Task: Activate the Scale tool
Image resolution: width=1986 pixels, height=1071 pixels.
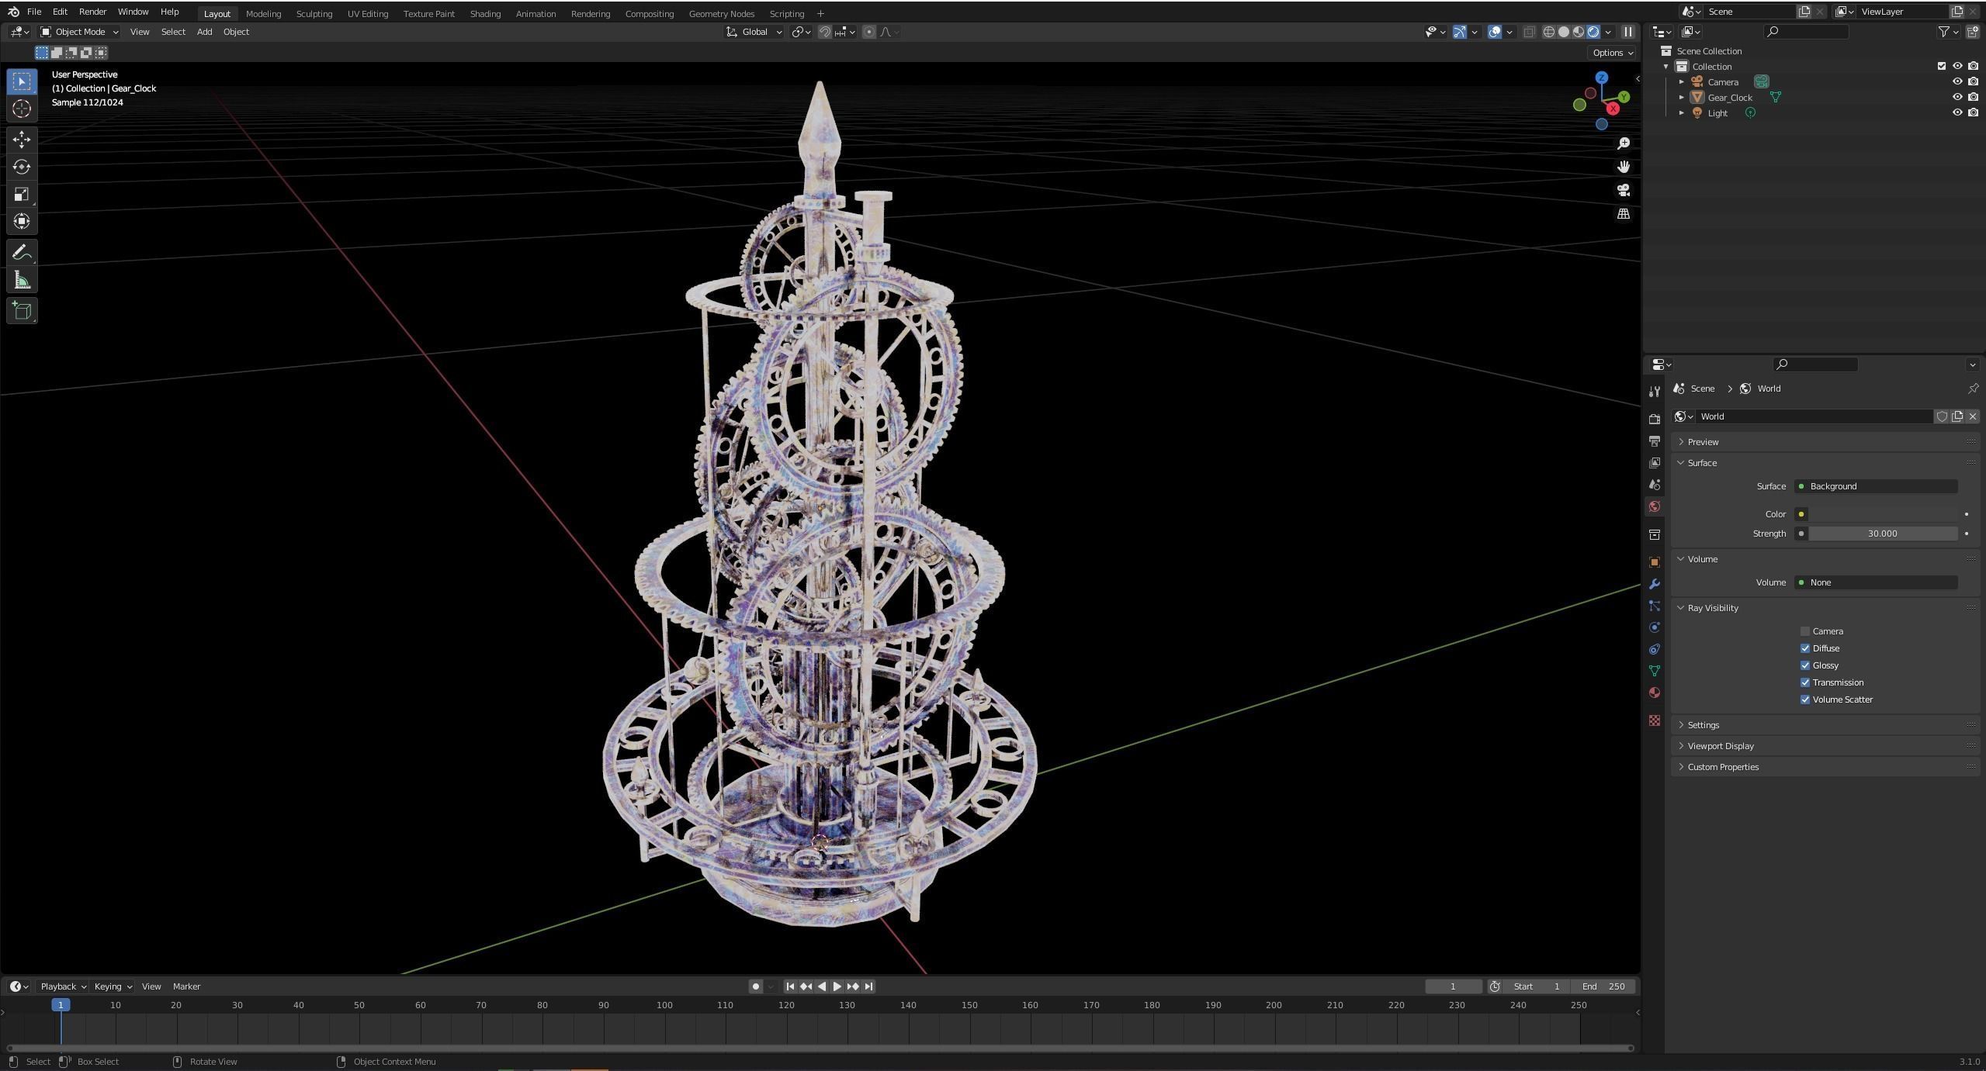Action: tap(22, 194)
